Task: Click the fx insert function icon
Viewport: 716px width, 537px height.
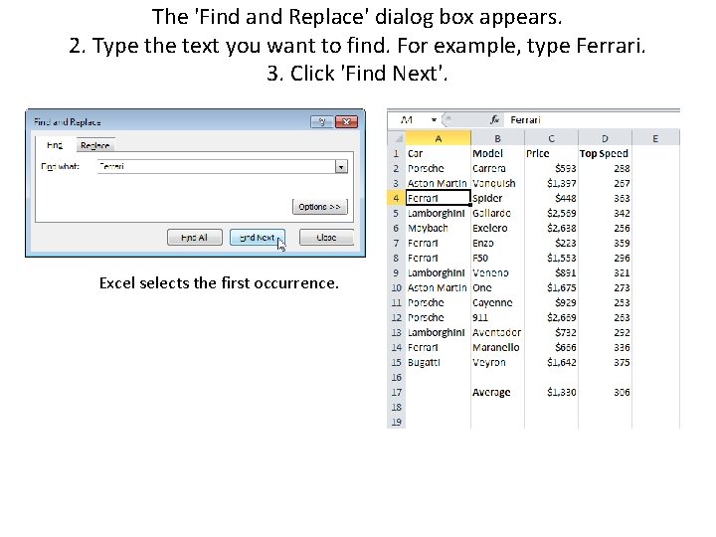Action: point(494,119)
